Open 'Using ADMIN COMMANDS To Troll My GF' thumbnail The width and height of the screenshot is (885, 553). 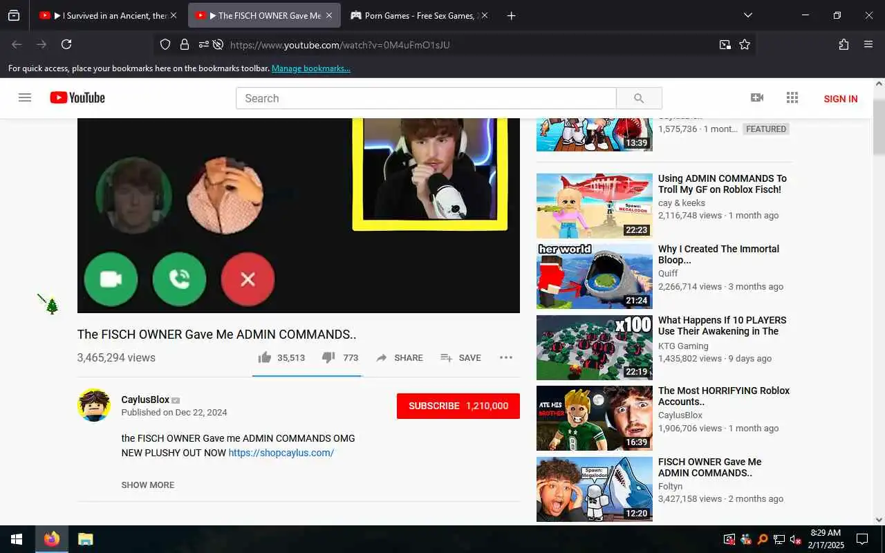[595, 206]
